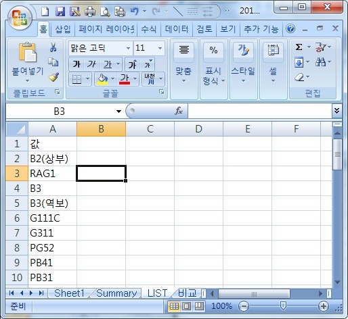
Task: Toggle italic 가 formatting
Action: coord(92,64)
